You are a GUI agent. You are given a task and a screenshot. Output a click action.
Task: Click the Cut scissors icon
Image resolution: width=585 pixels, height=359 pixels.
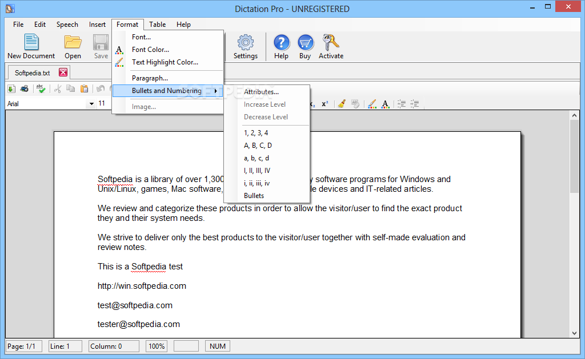click(58, 88)
